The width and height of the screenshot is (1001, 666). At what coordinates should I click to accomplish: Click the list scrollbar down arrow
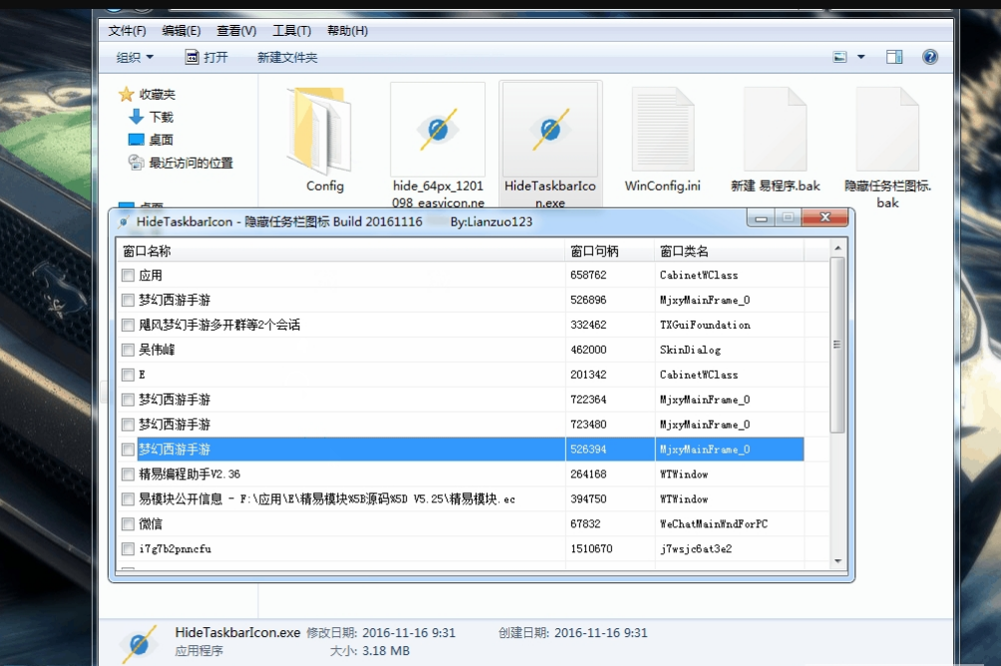point(837,560)
